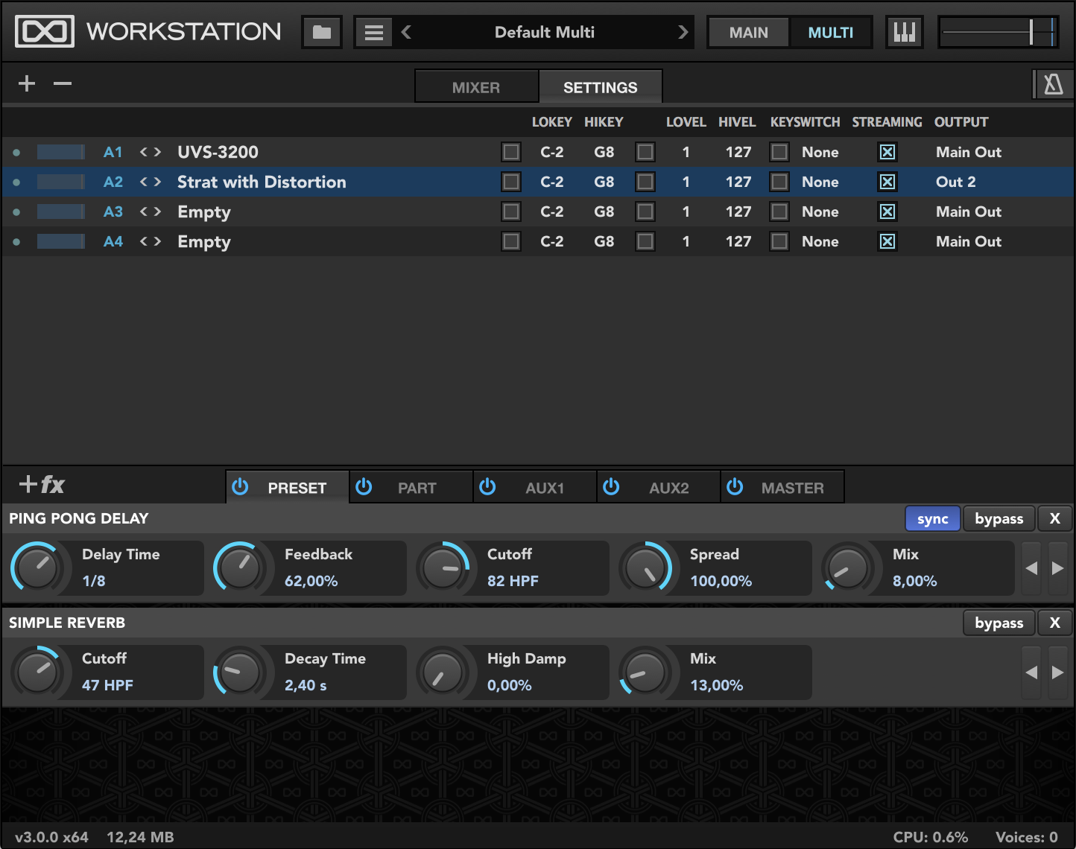Move Simple Reverb left arrow
This screenshot has height=849, width=1076.
(1031, 672)
